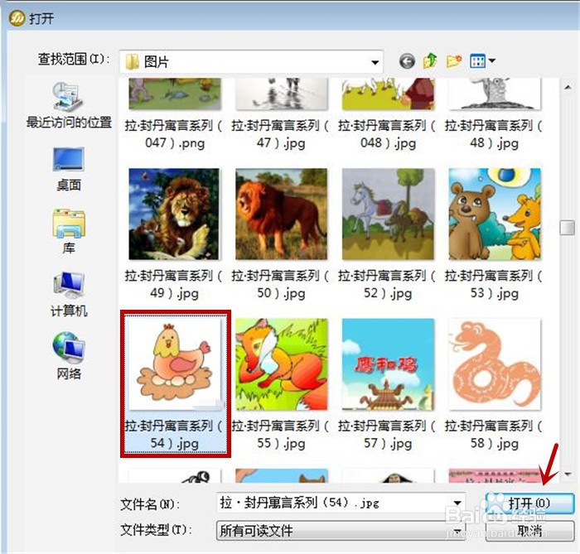580x554 pixels.
Task: Go back using the back arrow icon
Action: pyautogui.click(x=407, y=61)
